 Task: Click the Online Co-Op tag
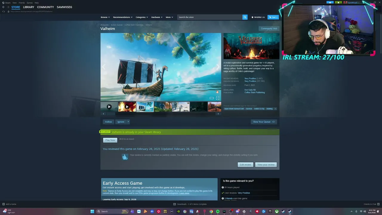(x=259, y=109)
